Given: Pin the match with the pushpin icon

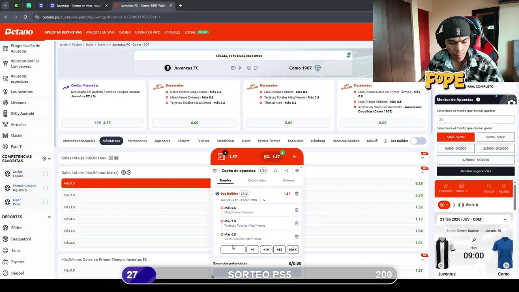Looking at the screenshot, I should (x=474, y=240).
